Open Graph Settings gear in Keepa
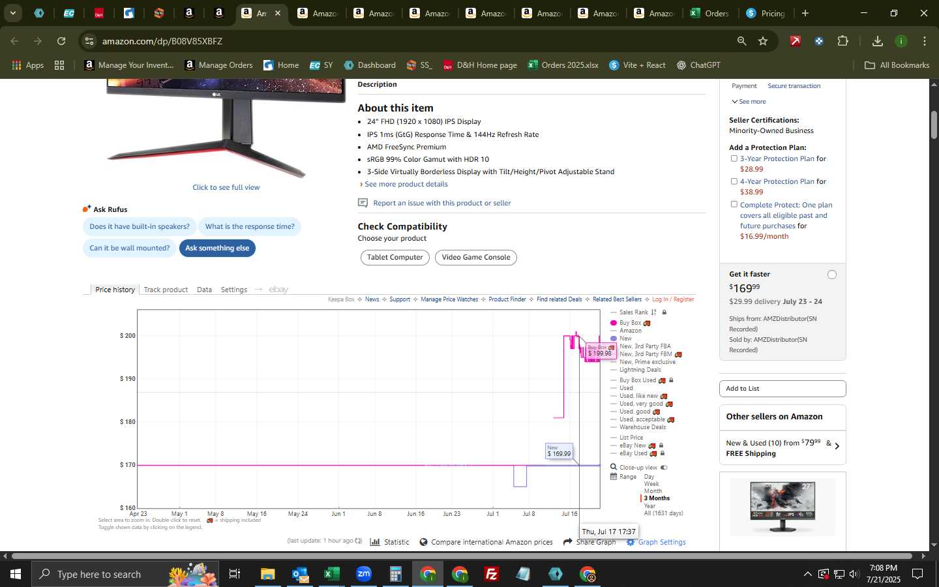Screen dimensions: 939x587 pos(631,542)
